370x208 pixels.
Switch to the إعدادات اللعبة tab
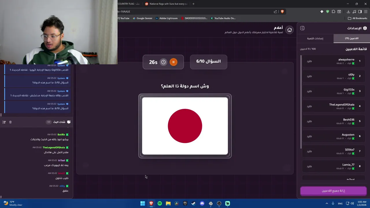[x=315, y=38]
